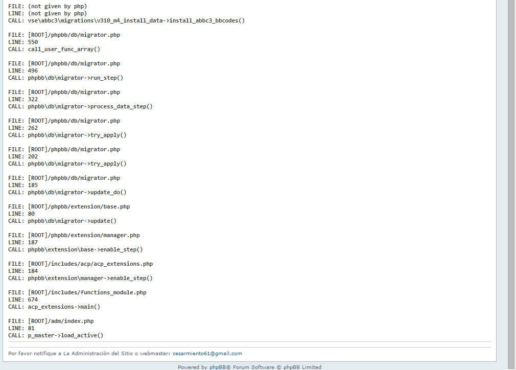Click the migrator->update_do() call line
The image size is (516, 370).
[x=77, y=192]
